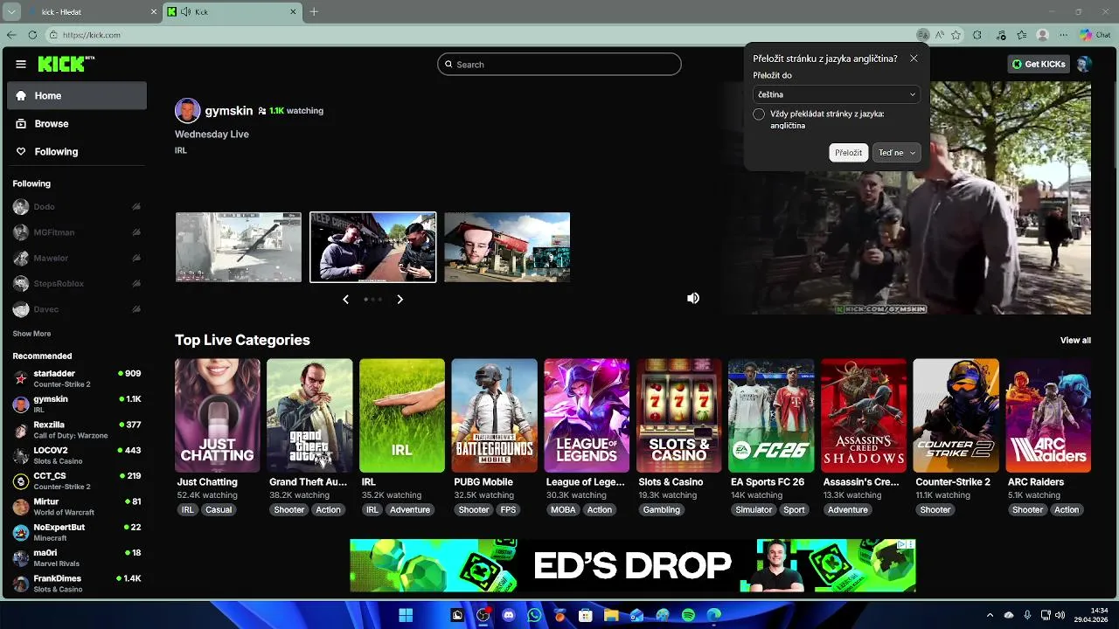Open Counter-Strike 2 category card

[x=956, y=416]
